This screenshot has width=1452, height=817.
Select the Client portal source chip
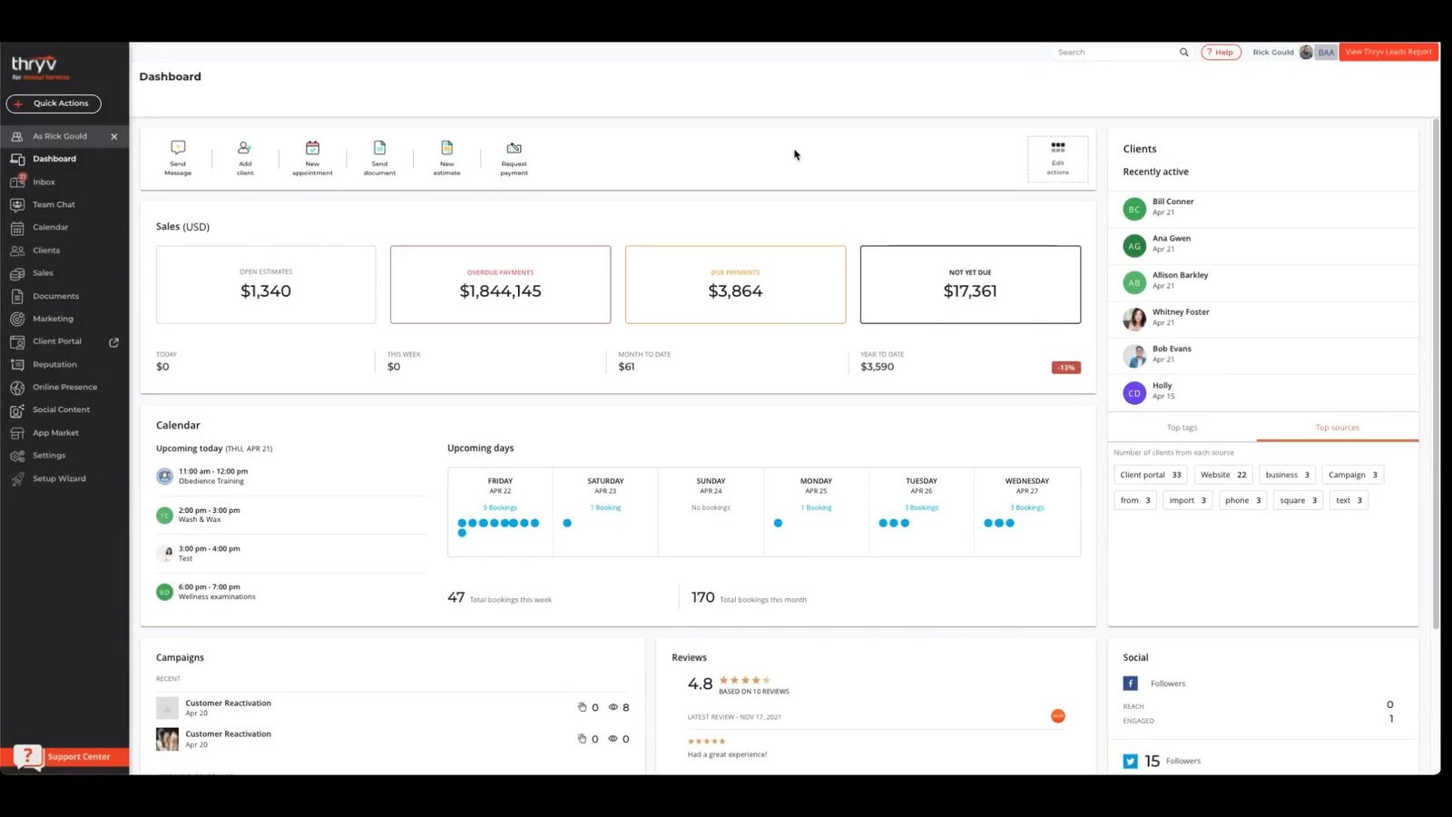point(1150,474)
